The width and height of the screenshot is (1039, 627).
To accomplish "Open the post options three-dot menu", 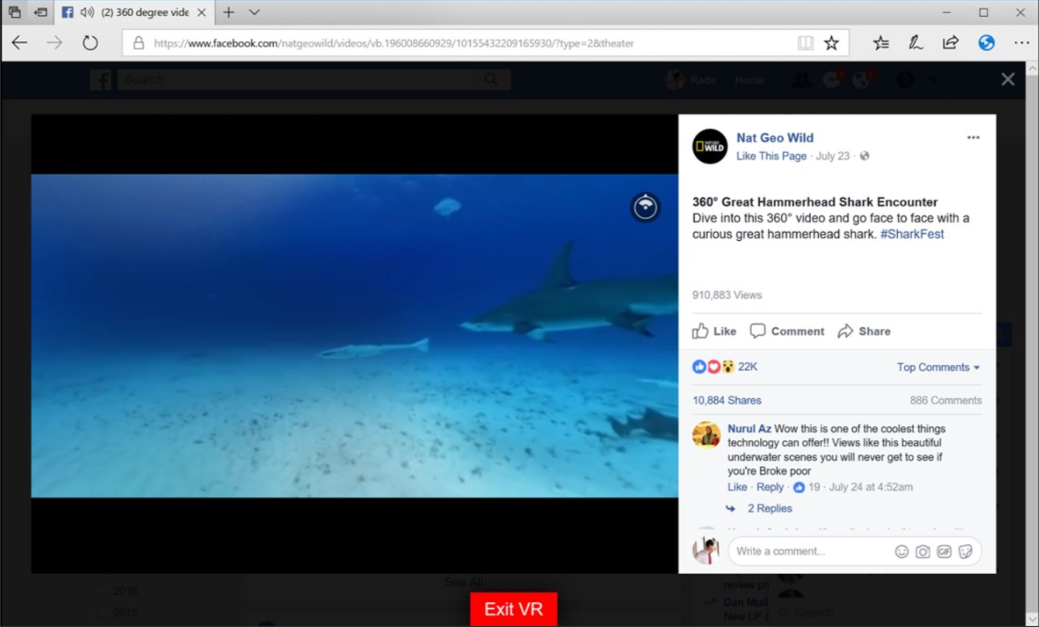I will tap(973, 138).
